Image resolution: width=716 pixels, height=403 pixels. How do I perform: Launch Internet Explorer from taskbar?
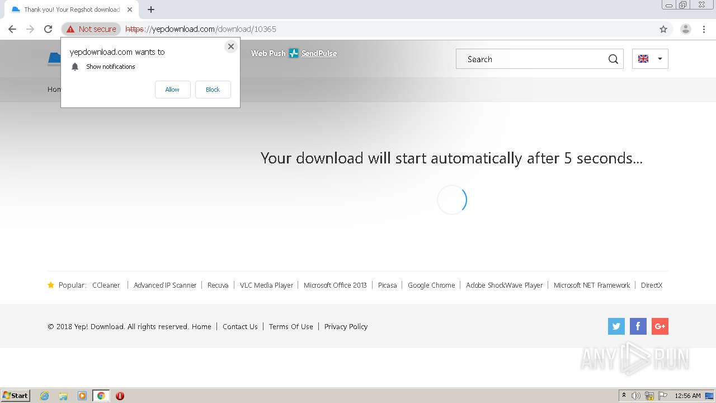(x=45, y=396)
